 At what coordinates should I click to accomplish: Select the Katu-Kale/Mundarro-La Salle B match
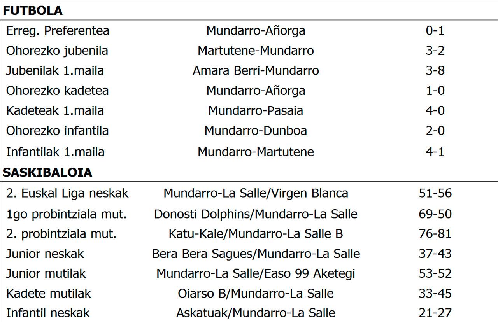point(256,234)
